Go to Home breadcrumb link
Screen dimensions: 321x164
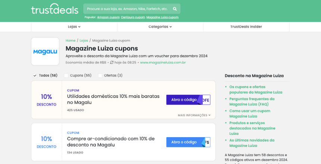pos(71,40)
